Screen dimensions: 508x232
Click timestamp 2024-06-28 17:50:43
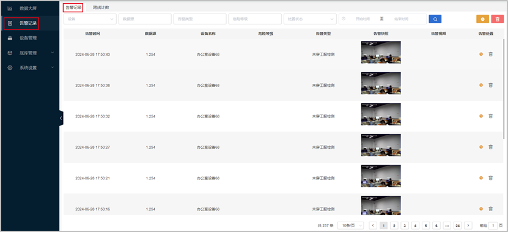(93, 54)
